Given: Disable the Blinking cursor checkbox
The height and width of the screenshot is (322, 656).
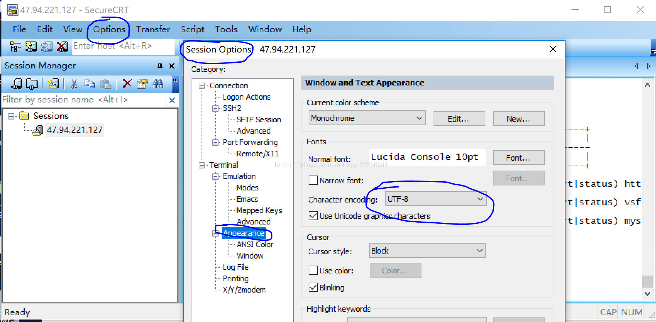Looking at the screenshot, I should (x=313, y=288).
